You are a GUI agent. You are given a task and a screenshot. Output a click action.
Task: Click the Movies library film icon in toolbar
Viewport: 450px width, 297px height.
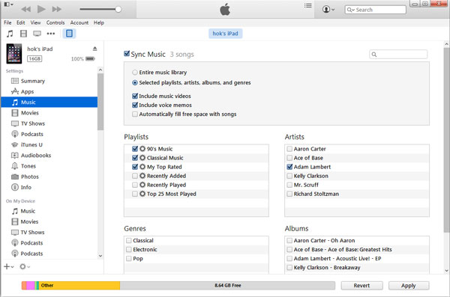(x=23, y=34)
